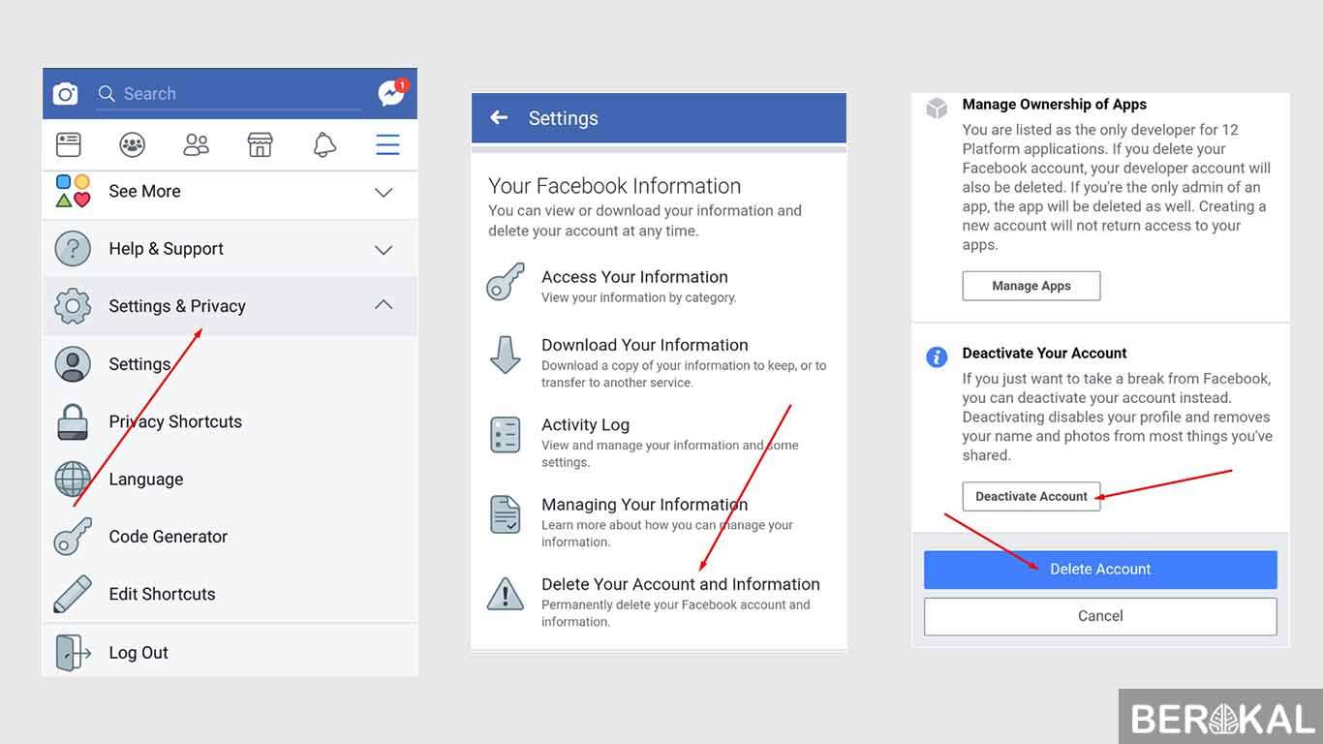Click the Deactivate Your Account heading

[1045, 354]
